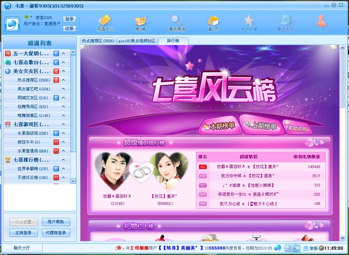Click the 登录 login button

coord(69,19)
